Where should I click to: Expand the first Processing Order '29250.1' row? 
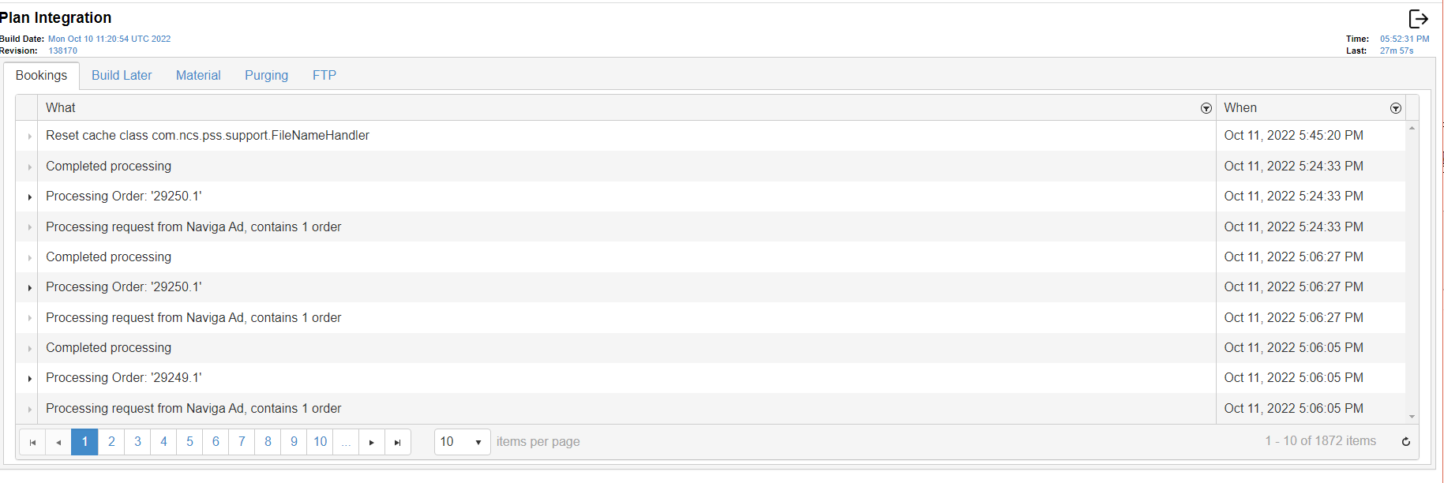point(30,197)
